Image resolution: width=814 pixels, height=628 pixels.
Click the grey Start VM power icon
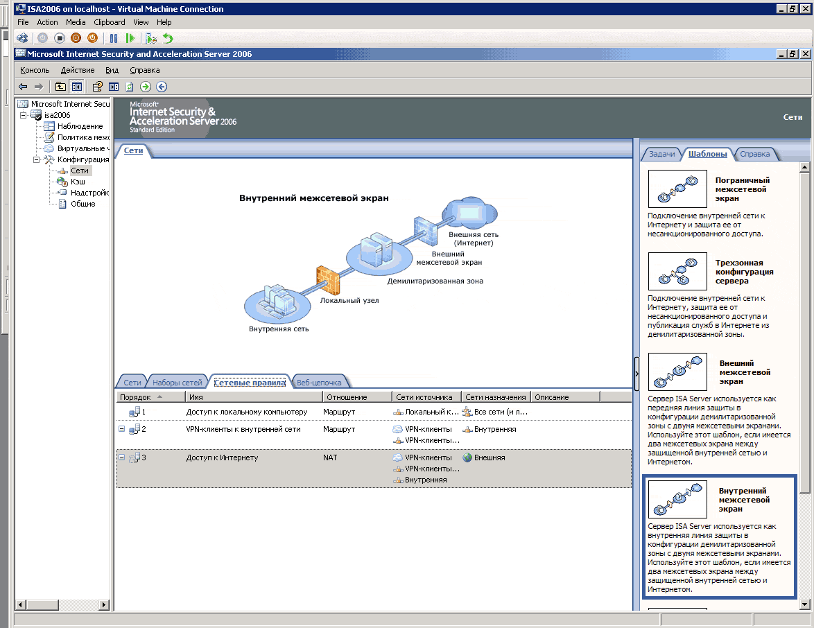pos(42,38)
